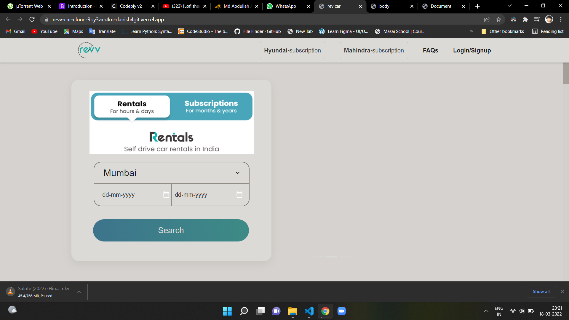Expand hidden bookmarks chevron
Screen dimensions: 569x320
(471, 31)
